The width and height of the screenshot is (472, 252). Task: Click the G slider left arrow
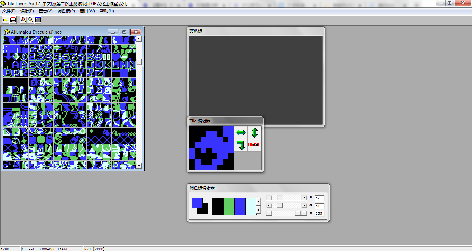click(x=269, y=205)
